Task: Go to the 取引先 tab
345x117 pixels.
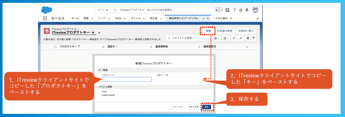Action: [154, 18]
